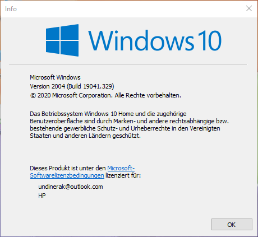Screen dimensions: 258x237
Task: Click the OK button
Action: (x=232, y=225)
